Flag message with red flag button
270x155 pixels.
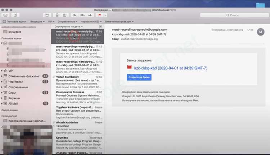click(x=99, y=15)
